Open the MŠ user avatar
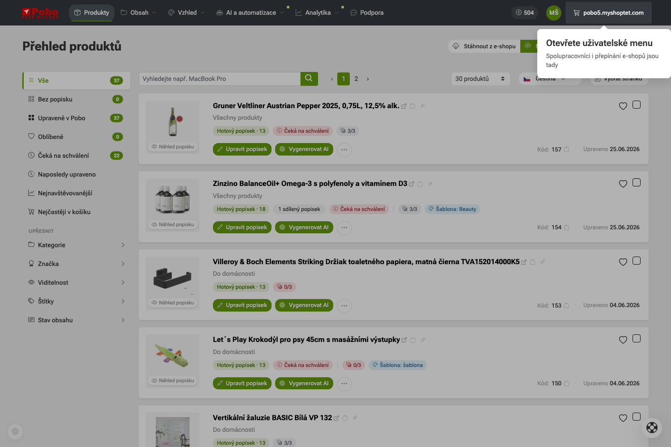This screenshot has height=447, width=671. (554, 13)
